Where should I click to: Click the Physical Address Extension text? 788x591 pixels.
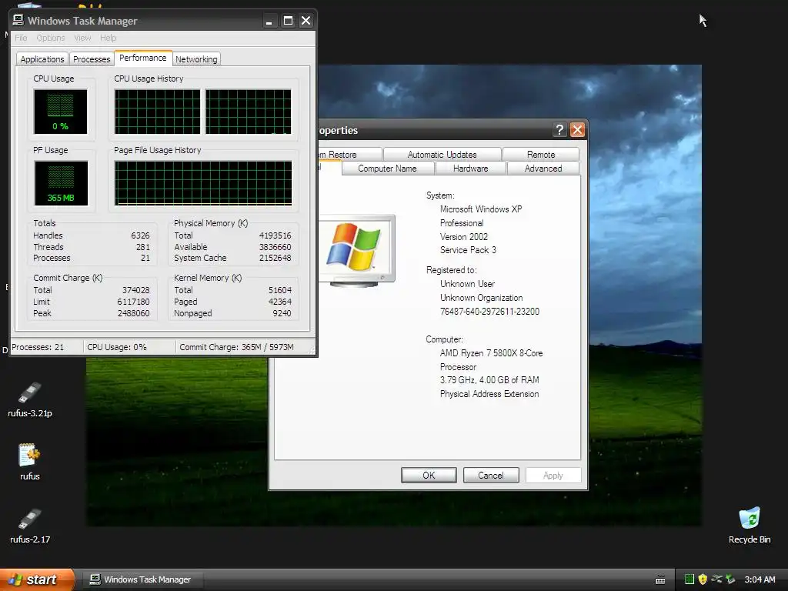click(489, 394)
